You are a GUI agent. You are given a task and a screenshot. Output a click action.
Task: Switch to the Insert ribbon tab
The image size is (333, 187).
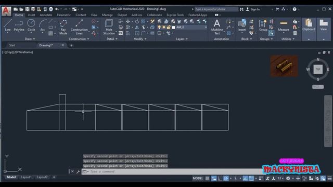[x=31, y=15]
